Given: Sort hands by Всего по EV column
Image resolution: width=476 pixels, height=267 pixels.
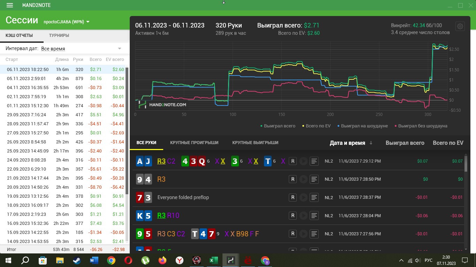Looking at the screenshot, I should click(448, 143).
